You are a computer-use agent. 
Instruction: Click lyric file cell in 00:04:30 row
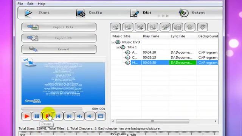click(181, 53)
